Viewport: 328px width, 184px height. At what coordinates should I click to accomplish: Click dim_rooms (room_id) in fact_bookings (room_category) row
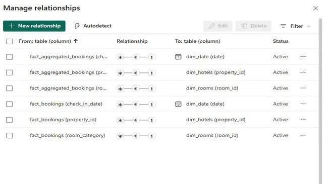[212, 135]
